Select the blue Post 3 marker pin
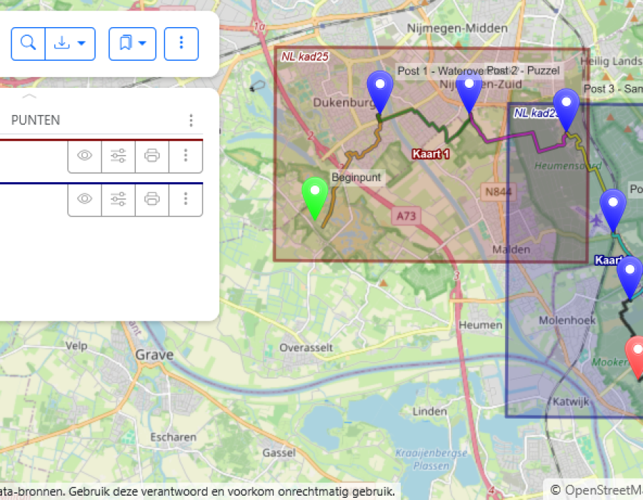643x500 pixels. click(567, 109)
